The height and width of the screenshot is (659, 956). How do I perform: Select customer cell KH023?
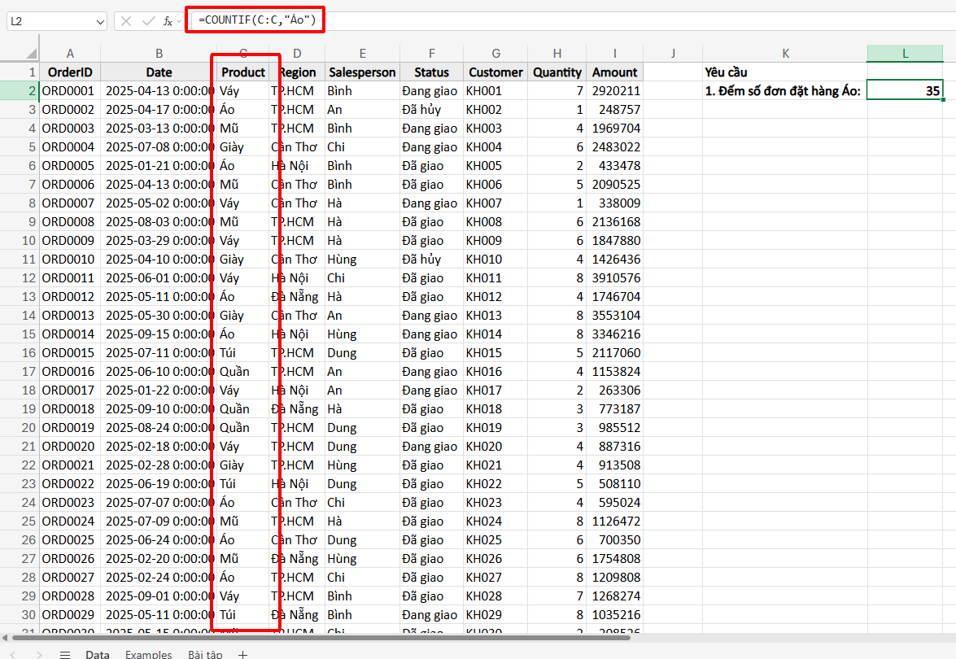pyautogui.click(x=495, y=502)
